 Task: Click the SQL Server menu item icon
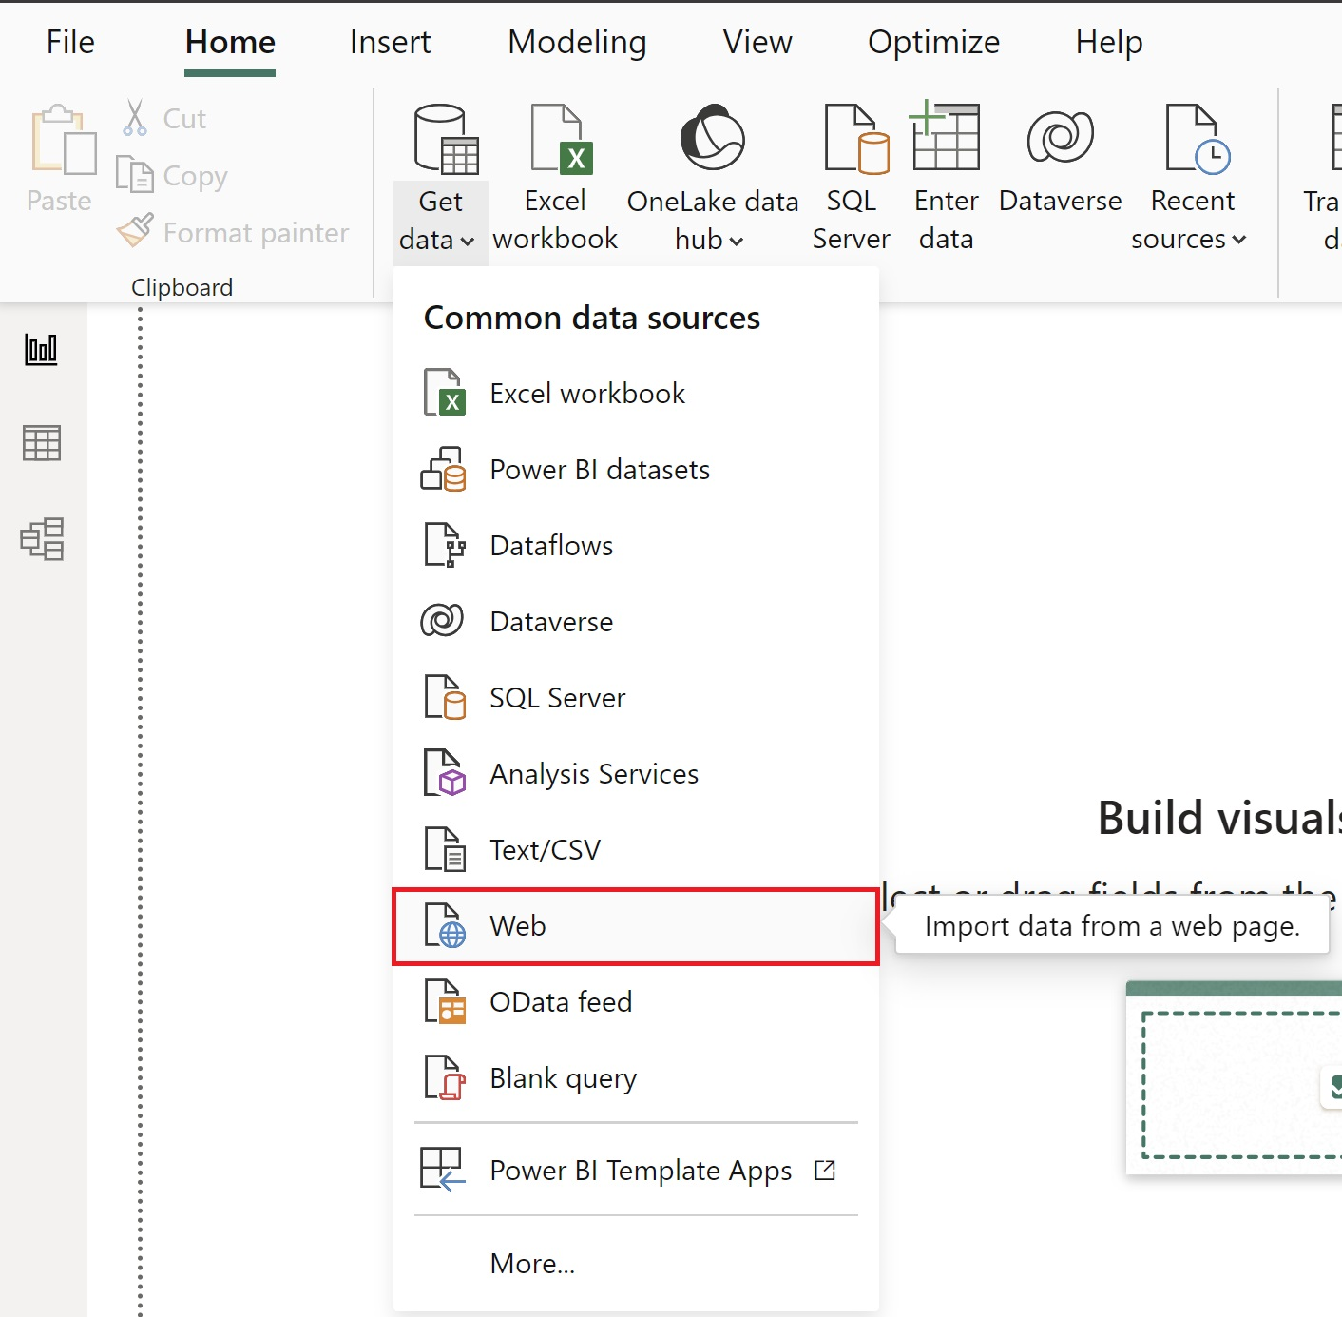[x=444, y=697]
